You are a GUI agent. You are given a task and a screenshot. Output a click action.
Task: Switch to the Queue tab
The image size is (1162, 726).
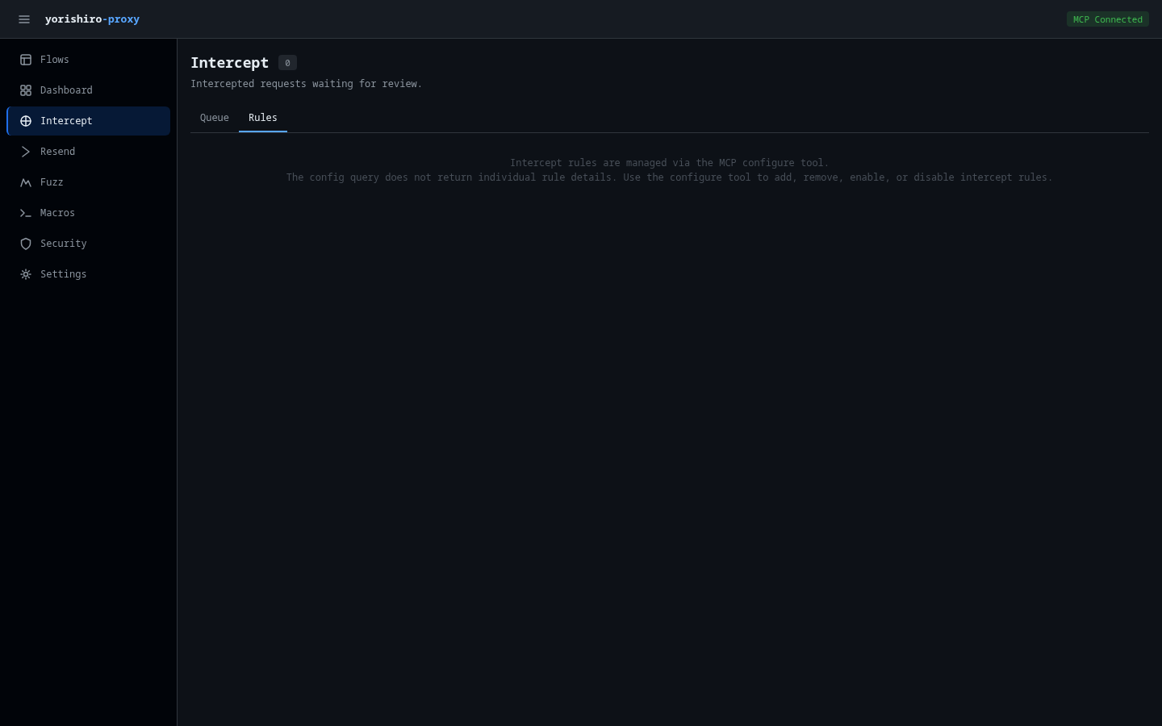coord(215,118)
